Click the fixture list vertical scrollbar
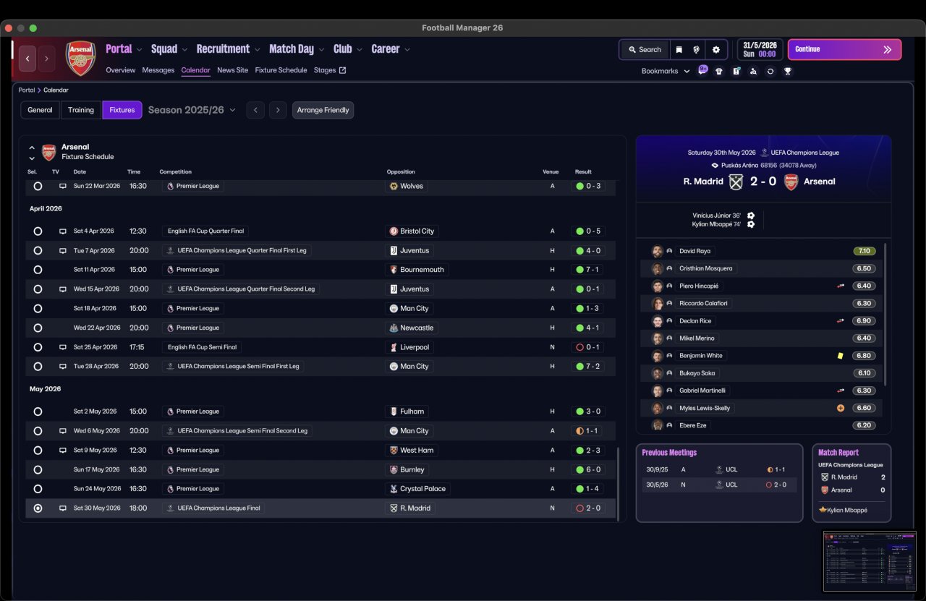Screen dimensions: 926x601 click(x=619, y=482)
